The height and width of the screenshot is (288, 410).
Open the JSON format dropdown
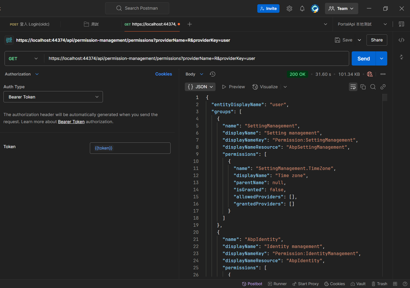click(x=200, y=87)
